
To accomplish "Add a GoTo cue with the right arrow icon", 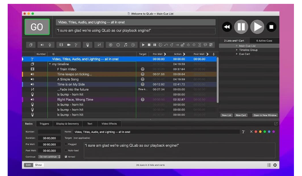I will click(x=177, y=45).
